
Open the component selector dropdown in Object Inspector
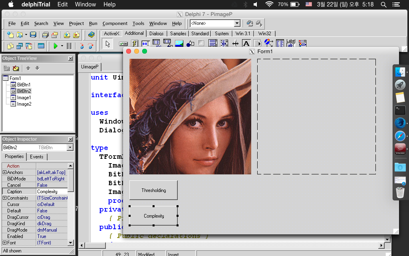coord(70,148)
